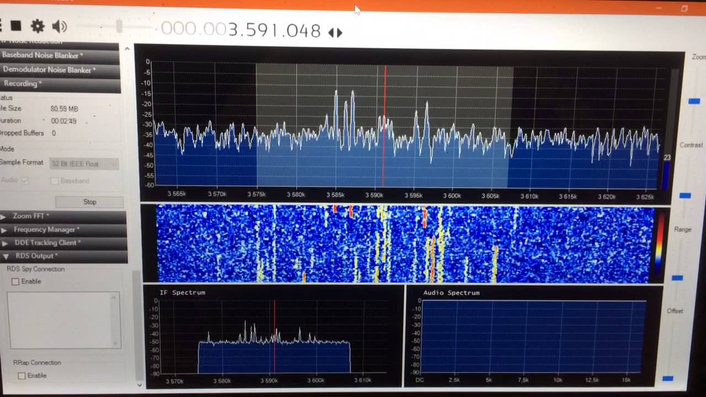Image resolution: width=706 pixels, height=397 pixels.
Task: Collapse the RDS Output panel
Action: pos(63,256)
